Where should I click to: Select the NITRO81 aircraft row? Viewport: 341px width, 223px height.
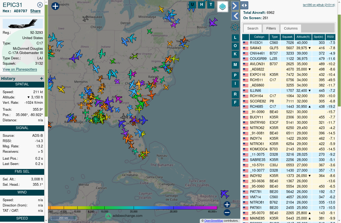(289, 203)
